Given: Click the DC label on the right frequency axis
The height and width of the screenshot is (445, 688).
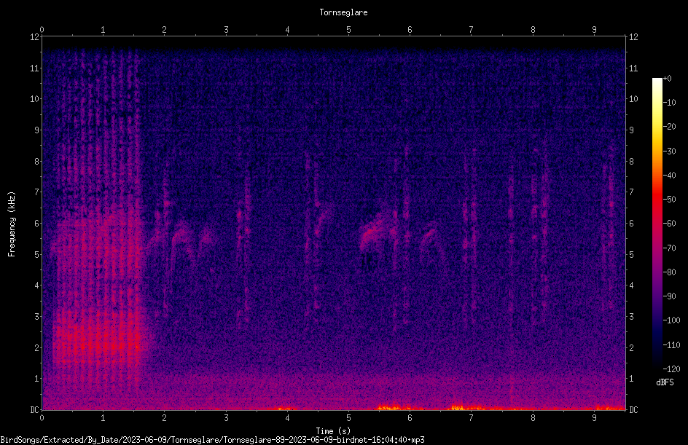Looking at the screenshot, I should point(633,410).
